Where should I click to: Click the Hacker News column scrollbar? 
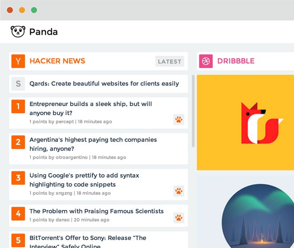[x=193, y=111]
